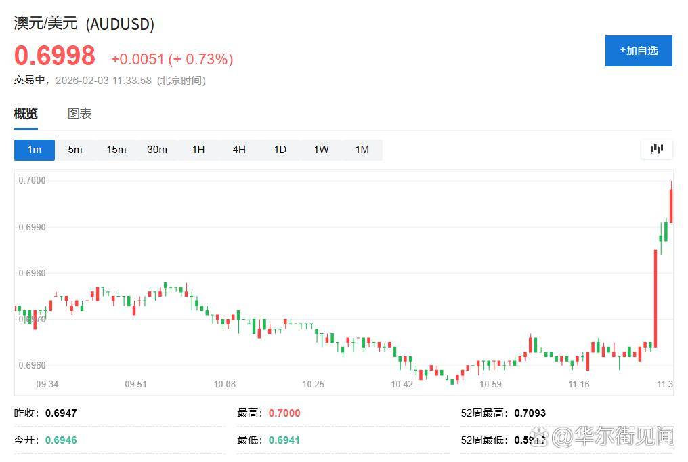Switch to the 4H interval

click(239, 150)
